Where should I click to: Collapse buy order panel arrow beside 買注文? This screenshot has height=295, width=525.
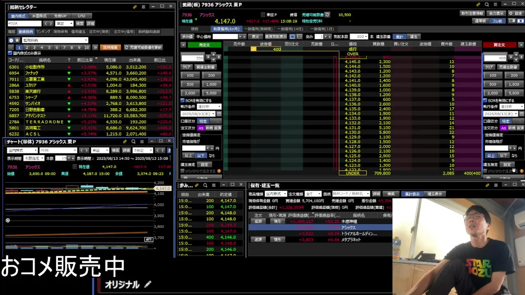coord(521,45)
